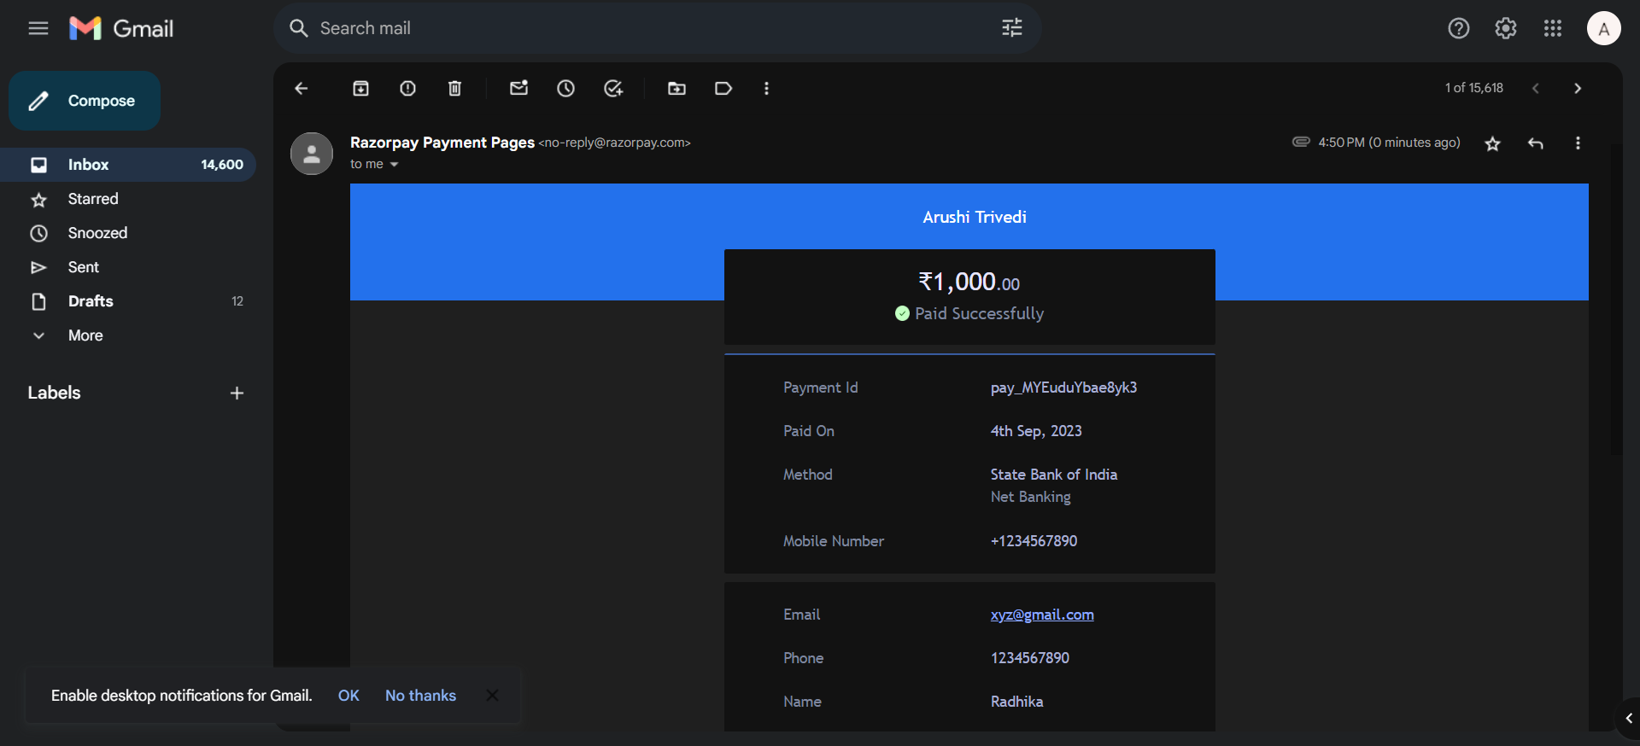This screenshot has width=1640, height=746.
Task: Open the Snoozed folder
Action: click(128, 233)
